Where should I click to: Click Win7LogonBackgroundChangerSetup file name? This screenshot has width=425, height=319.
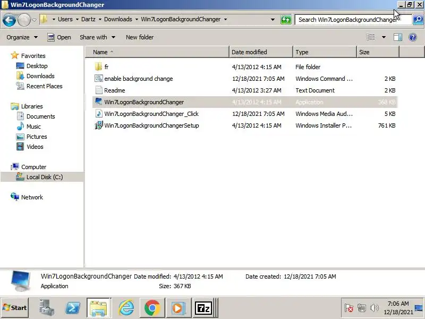[x=151, y=125]
